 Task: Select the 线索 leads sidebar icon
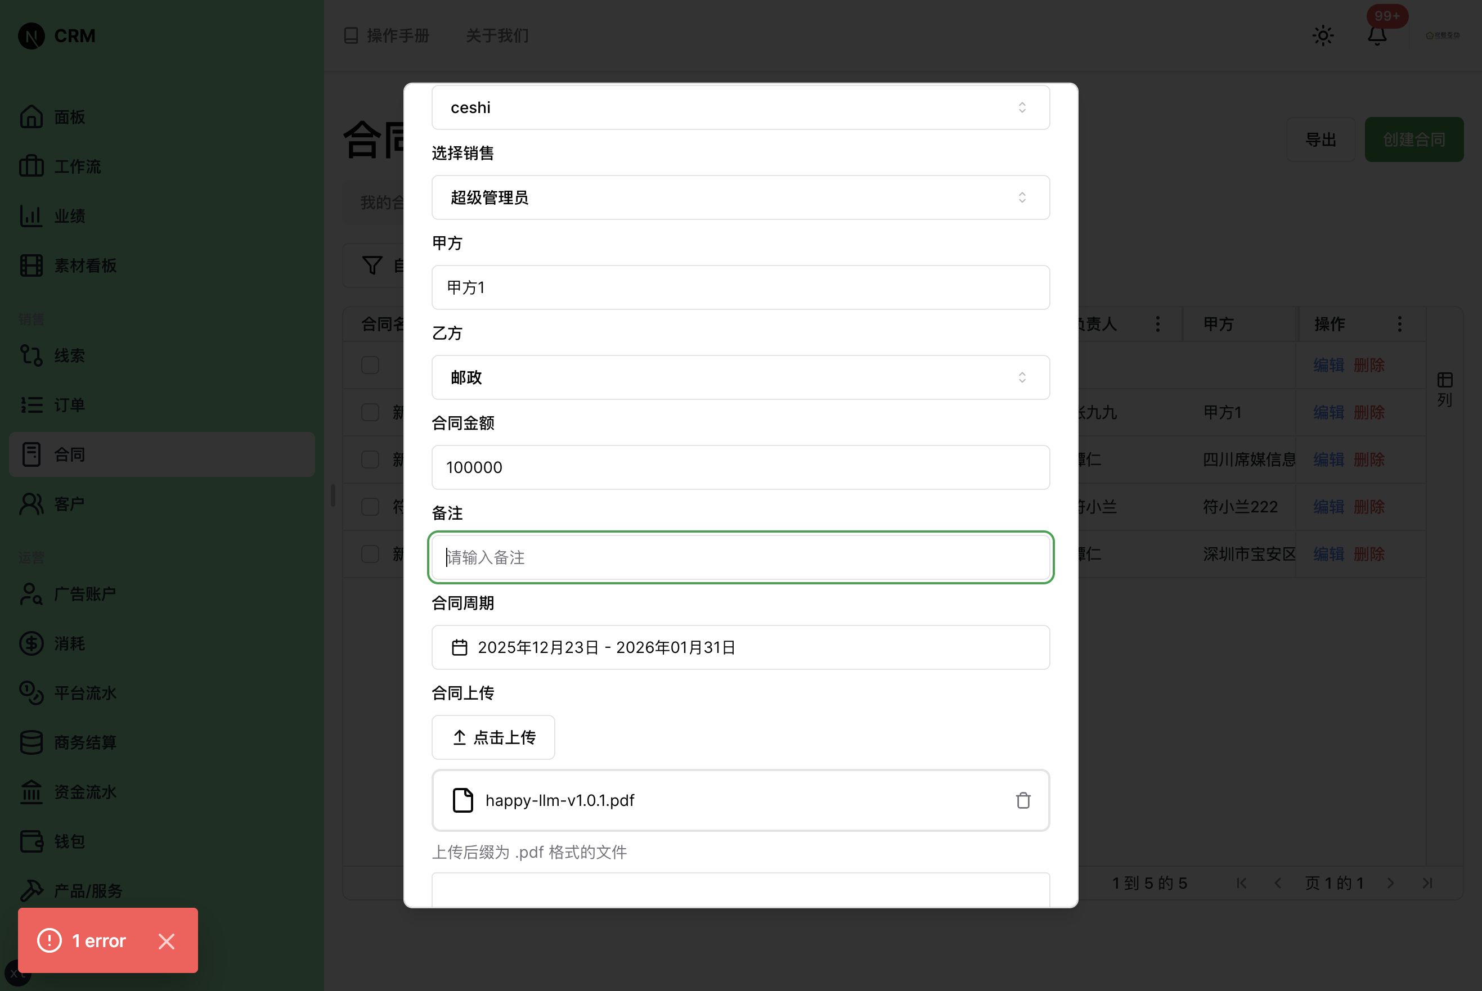point(31,355)
